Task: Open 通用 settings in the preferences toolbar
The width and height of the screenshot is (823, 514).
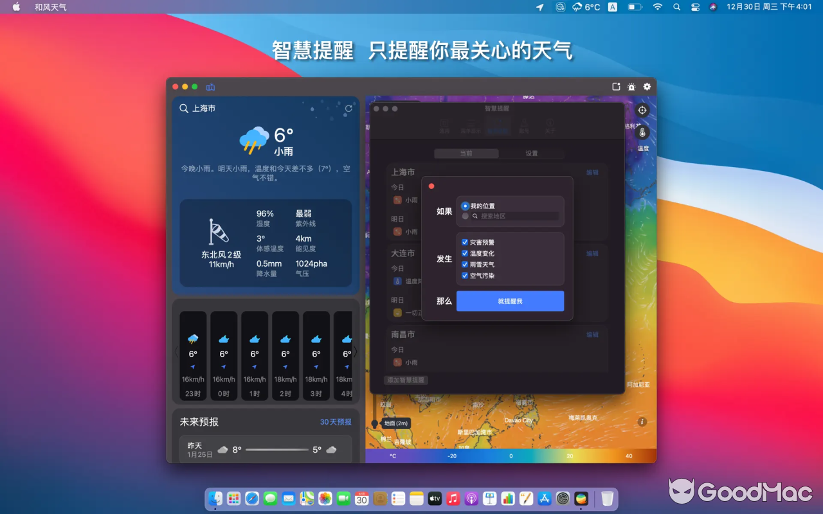Action: (x=444, y=124)
